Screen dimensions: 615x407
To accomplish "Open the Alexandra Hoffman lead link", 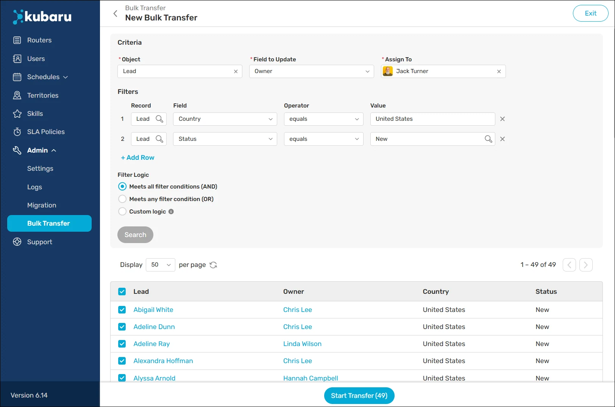I will [163, 361].
